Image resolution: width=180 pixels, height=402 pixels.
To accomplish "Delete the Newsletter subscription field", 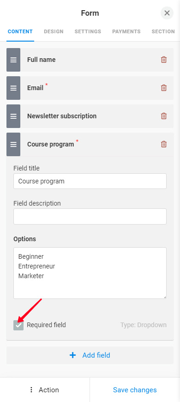I will point(163,116).
